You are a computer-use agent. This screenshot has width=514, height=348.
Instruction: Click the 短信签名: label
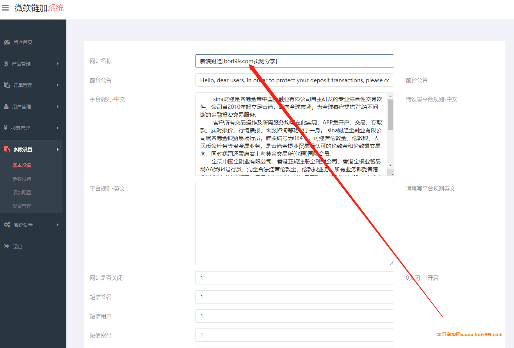tap(101, 297)
